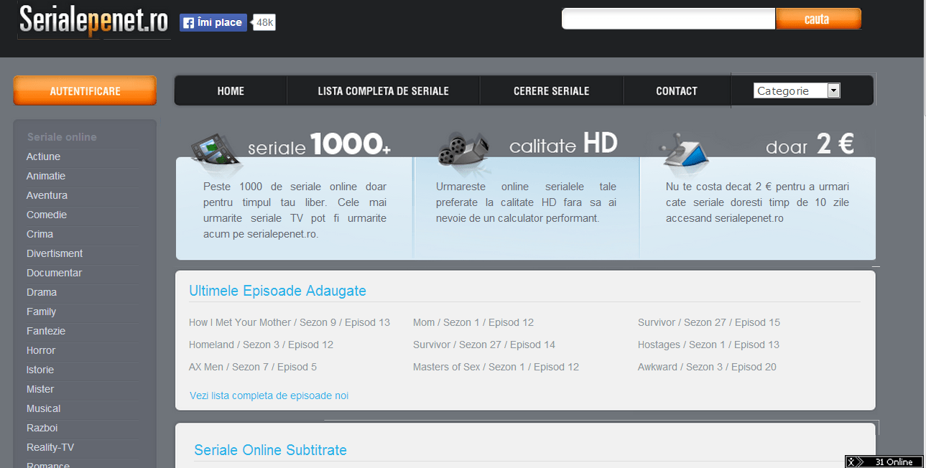
Task: Select the Mister category
Action: (40, 389)
